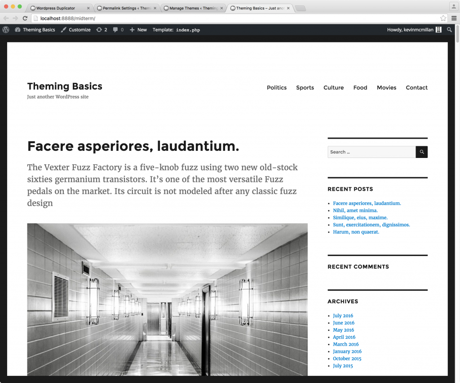
Task: Close the Wordpress Duplicator tab
Action: coord(88,8)
